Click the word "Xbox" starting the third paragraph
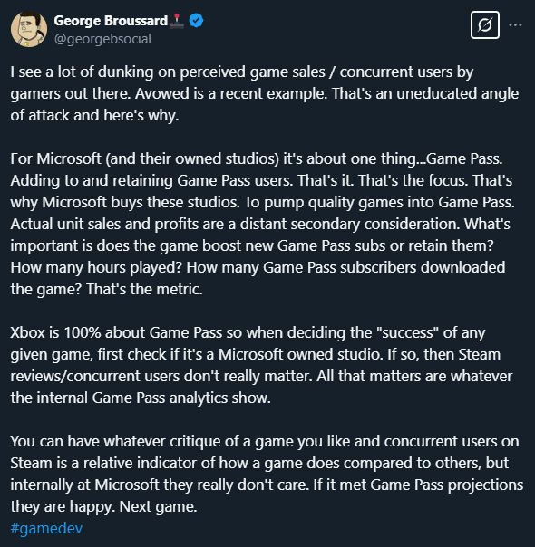This screenshot has height=547, width=535. [27, 332]
